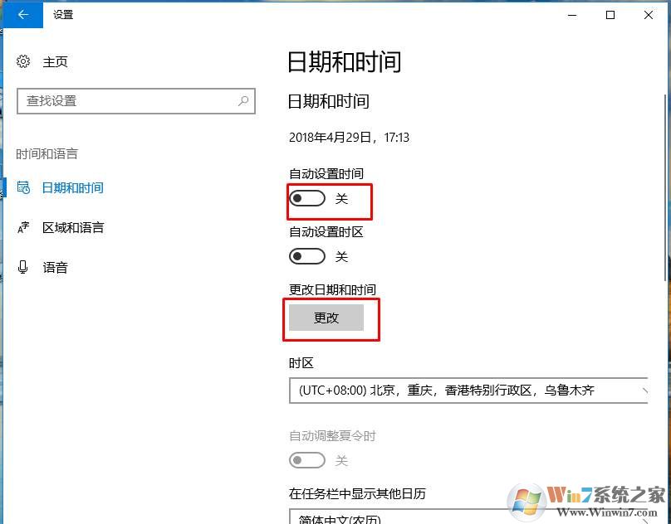Toggle 自动设置时间 switch
The width and height of the screenshot is (671, 524).
[x=307, y=198]
